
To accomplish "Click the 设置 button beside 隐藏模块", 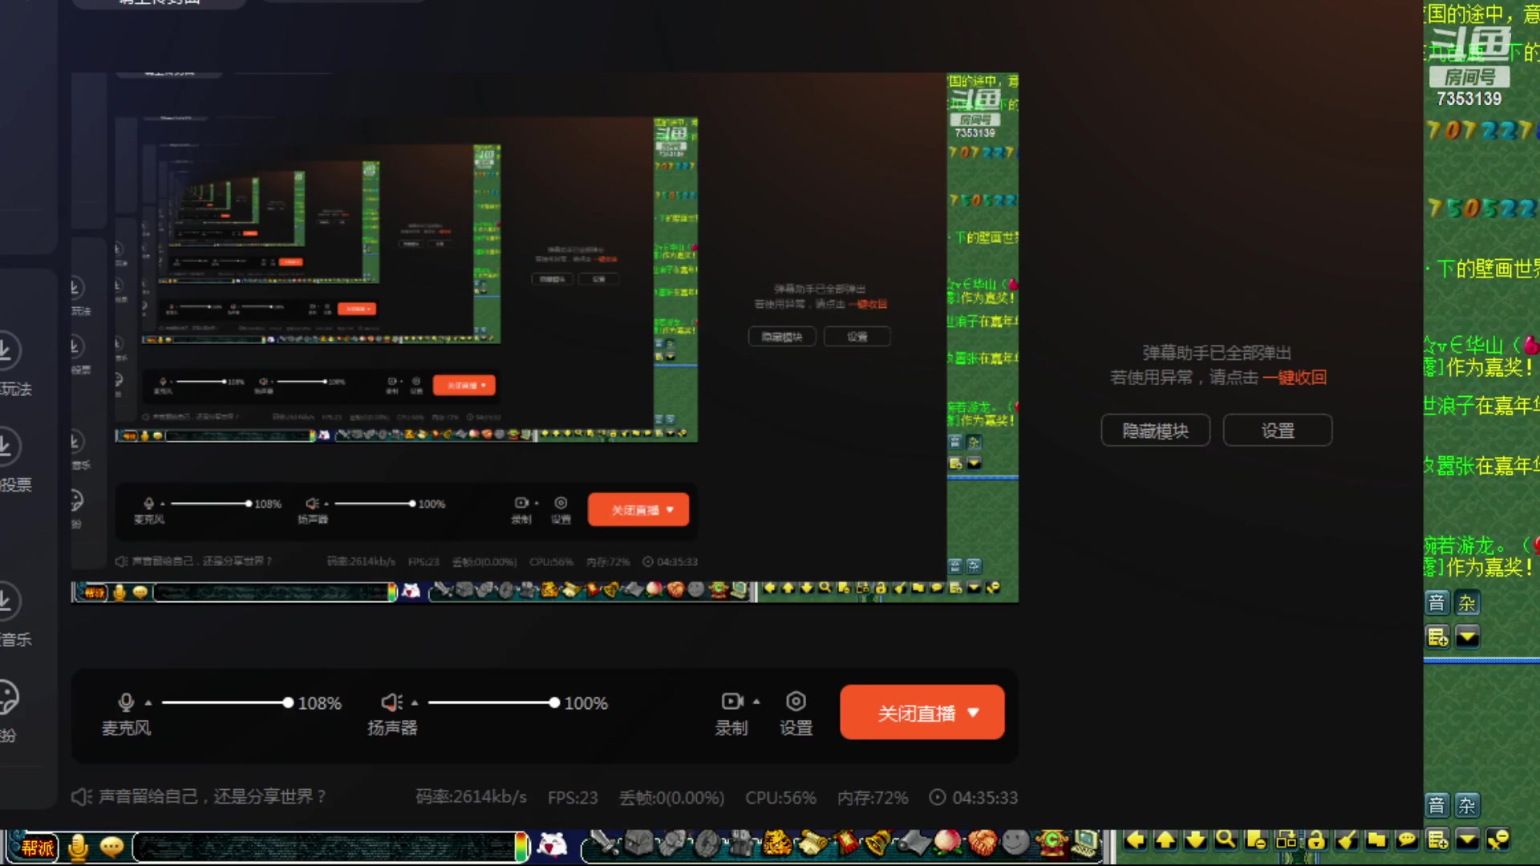I will tap(1277, 431).
